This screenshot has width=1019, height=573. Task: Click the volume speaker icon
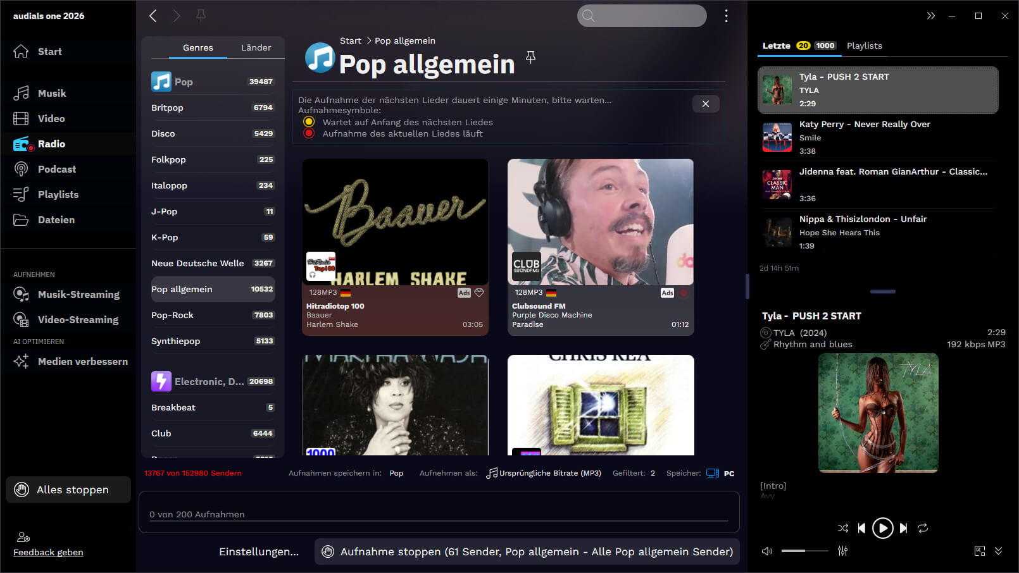pyautogui.click(x=767, y=551)
